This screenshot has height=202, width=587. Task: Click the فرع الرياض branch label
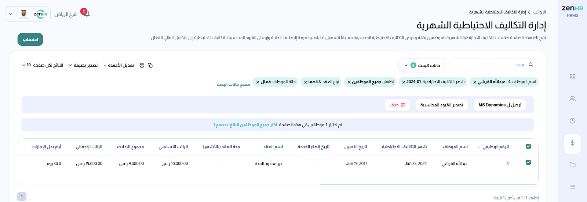click(65, 14)
